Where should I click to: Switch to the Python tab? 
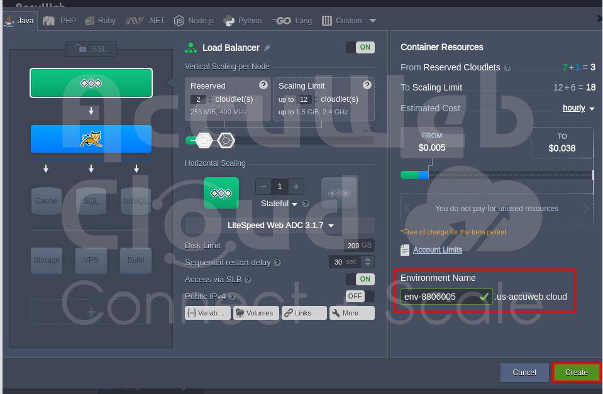pyautogui.click(x=243, y=21)
